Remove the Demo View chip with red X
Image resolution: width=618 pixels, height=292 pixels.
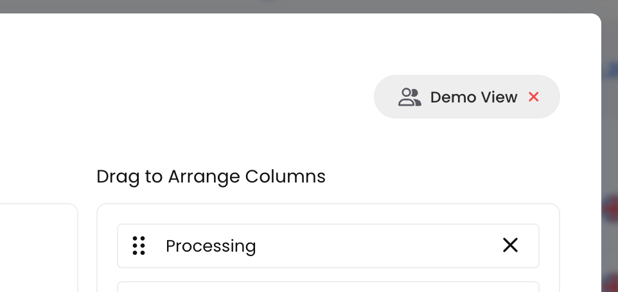click(x=534, y=97)
